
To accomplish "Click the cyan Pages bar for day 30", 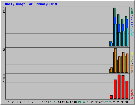I will (123, 39).
